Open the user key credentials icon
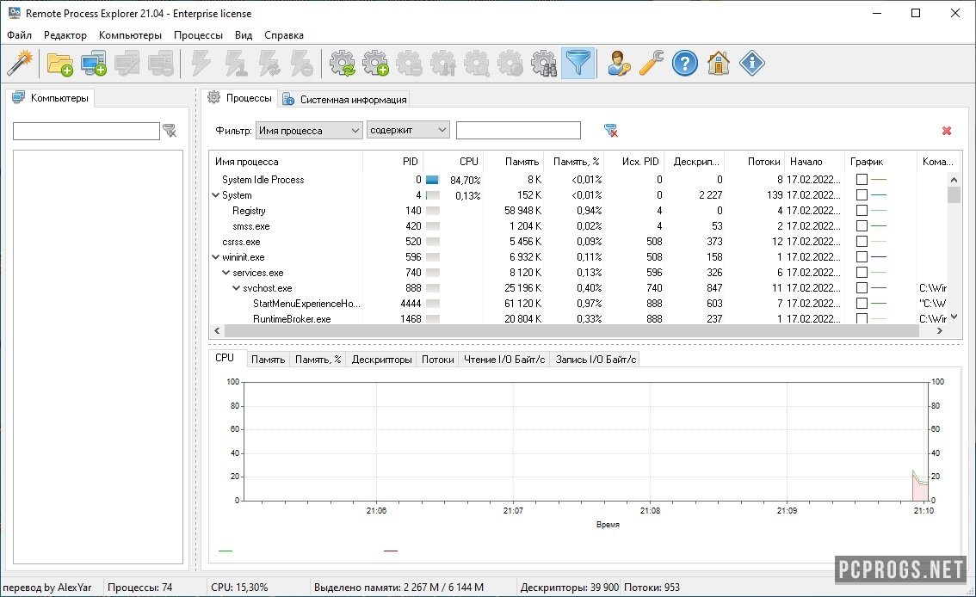 coord(618,64)
